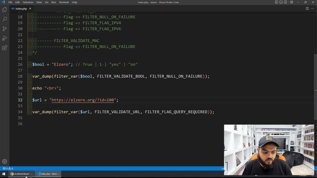Click var_dump on line 34
Image resolution: width=317 pixels, height=178 pixels.
click(42, 112)
